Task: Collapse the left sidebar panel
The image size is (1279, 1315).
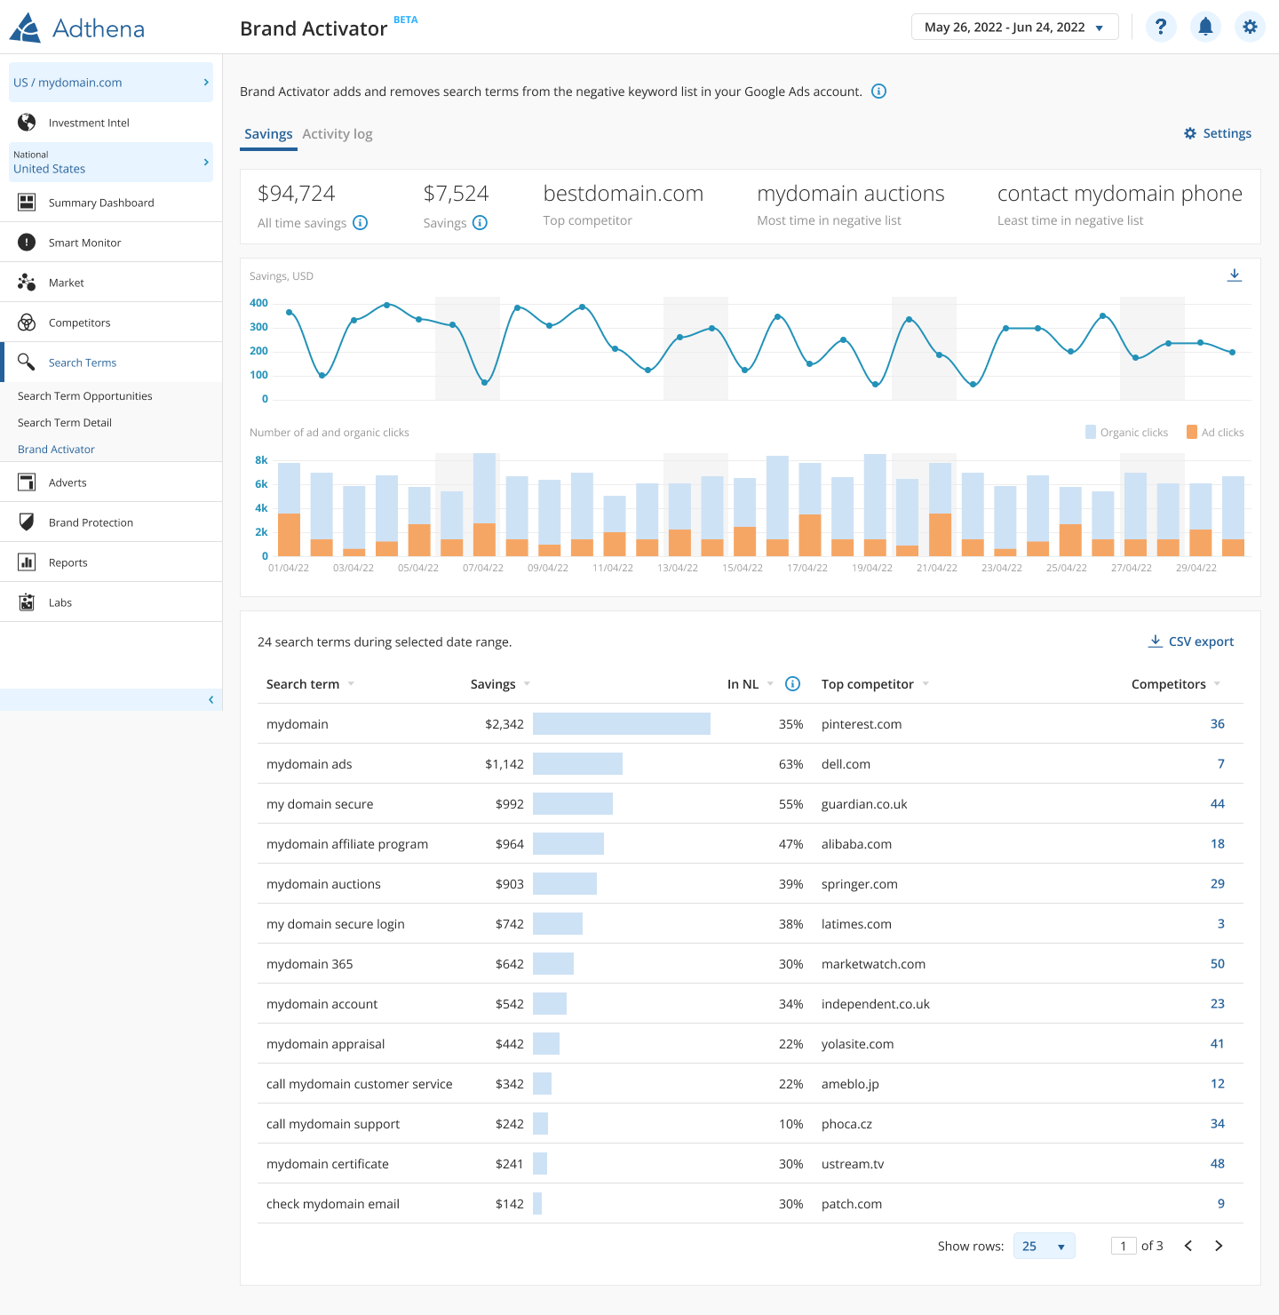Action: [x=211, y=700]
